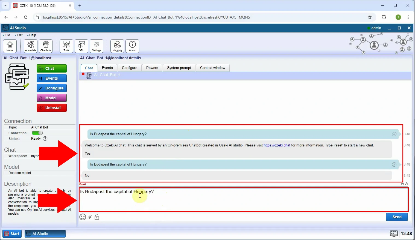415x240 pixels.
Task: Open the Settings gear toolbar icon
Action: coord(97,46)
